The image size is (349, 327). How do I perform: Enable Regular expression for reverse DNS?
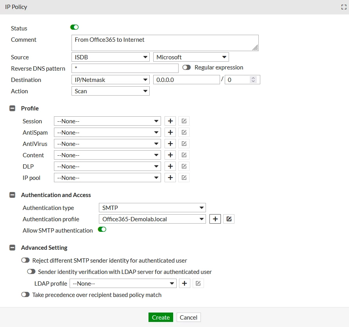(x=186, y=68)
